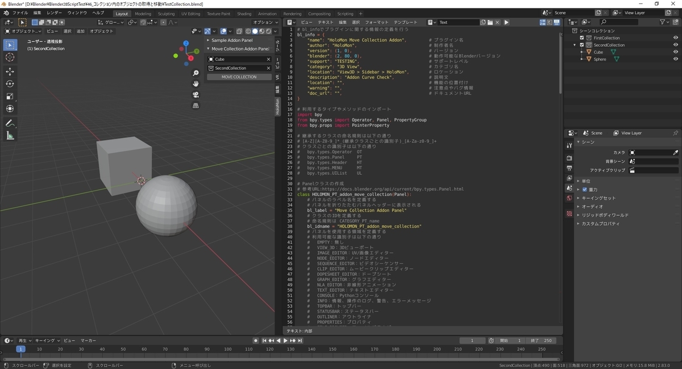Hide the Cube object via its eye icon

(675, 52)
